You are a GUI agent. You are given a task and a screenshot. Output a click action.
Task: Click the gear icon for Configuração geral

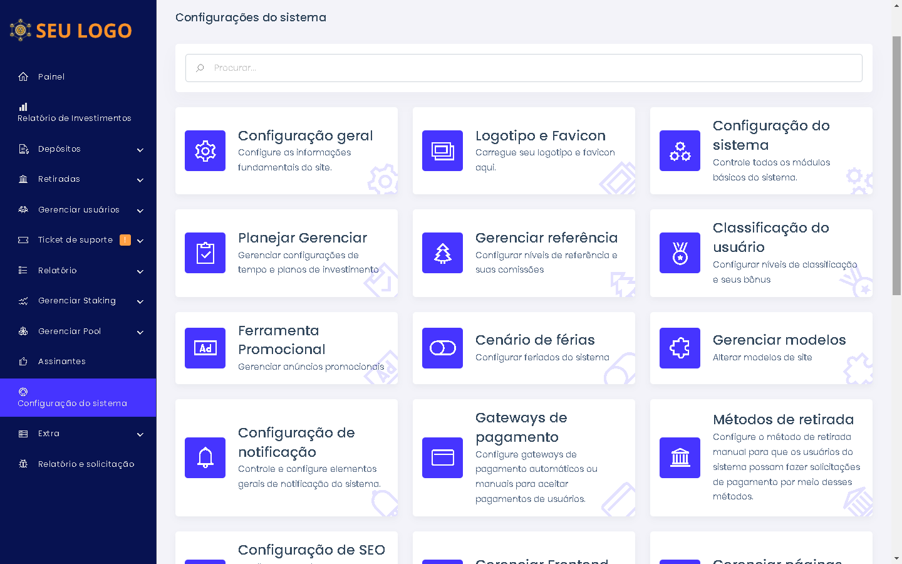[205, 150]
